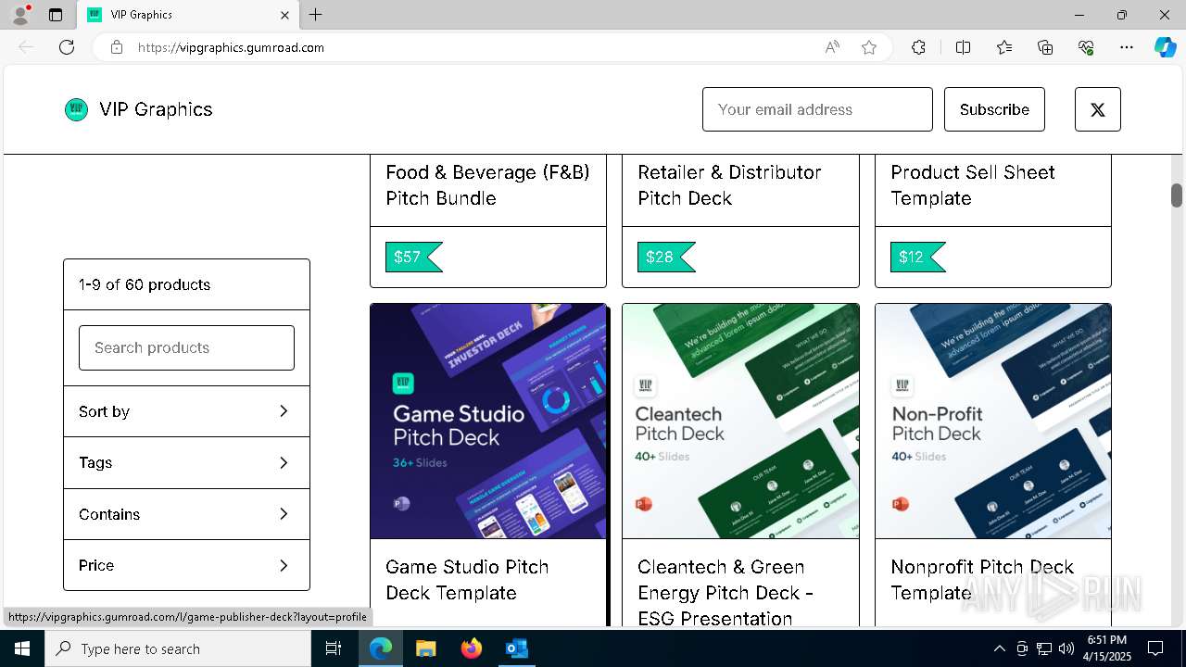
Task: Open Browser essentials icon
Action: pos(1086,47)
